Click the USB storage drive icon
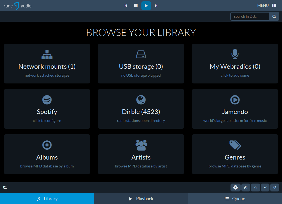282x204 pixels. coord(141,54)
